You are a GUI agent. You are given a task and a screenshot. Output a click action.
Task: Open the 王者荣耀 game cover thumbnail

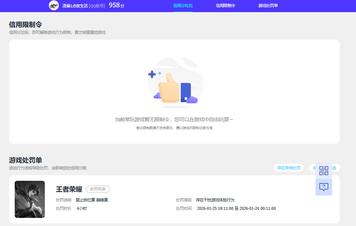[x=30, y=199]
